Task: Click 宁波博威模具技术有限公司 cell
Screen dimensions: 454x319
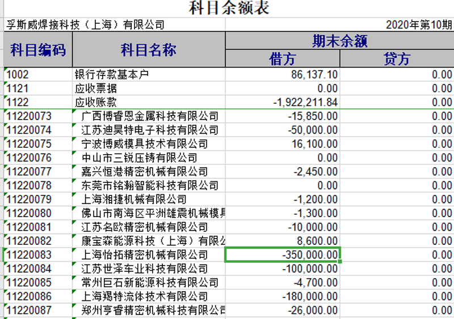Action: pos(149,144)
